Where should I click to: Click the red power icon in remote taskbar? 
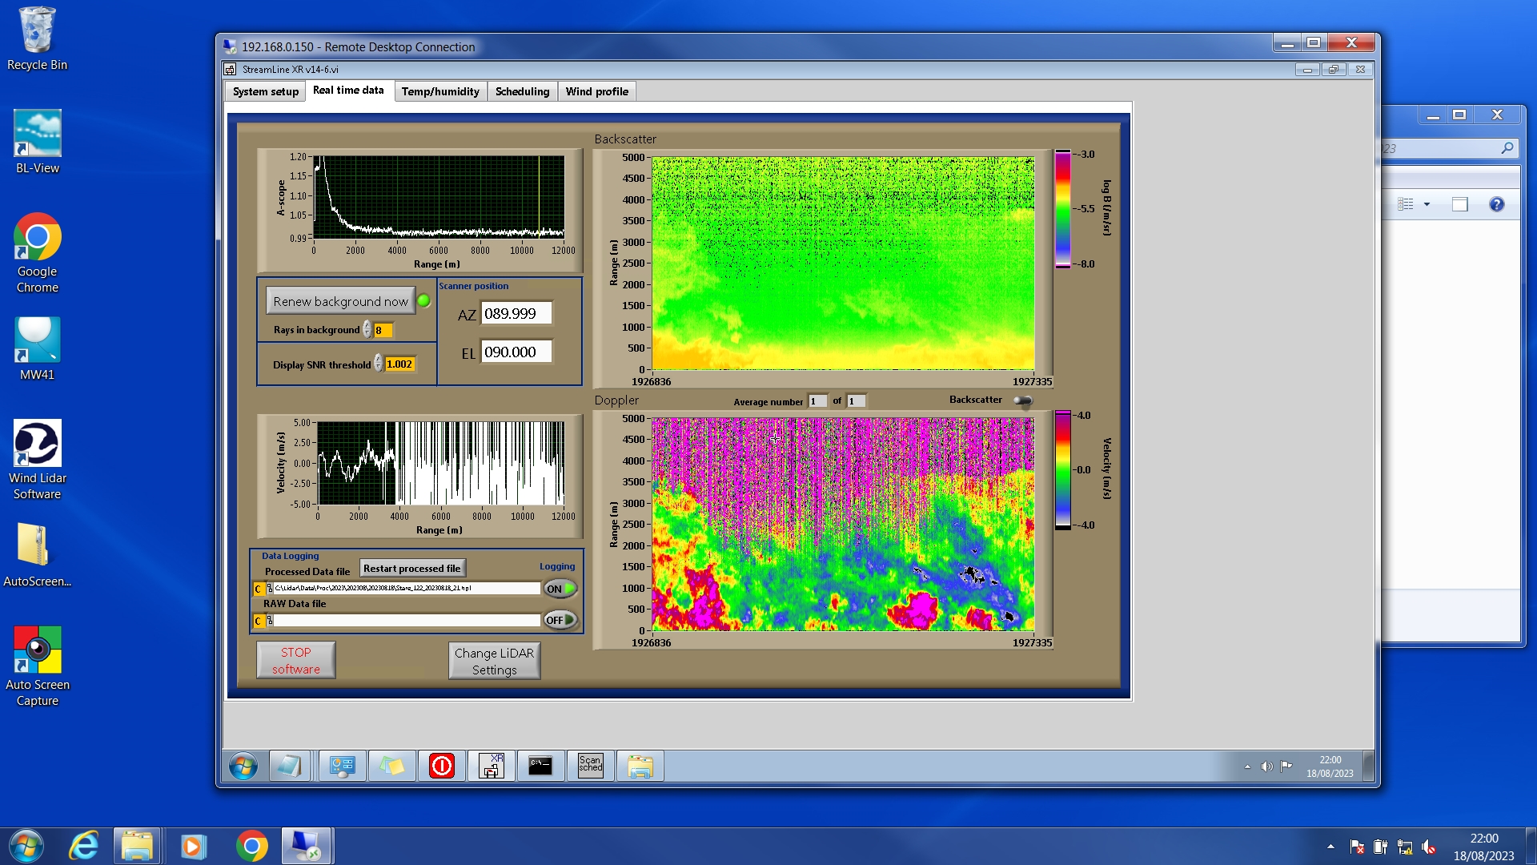click(x=441, y=766)
